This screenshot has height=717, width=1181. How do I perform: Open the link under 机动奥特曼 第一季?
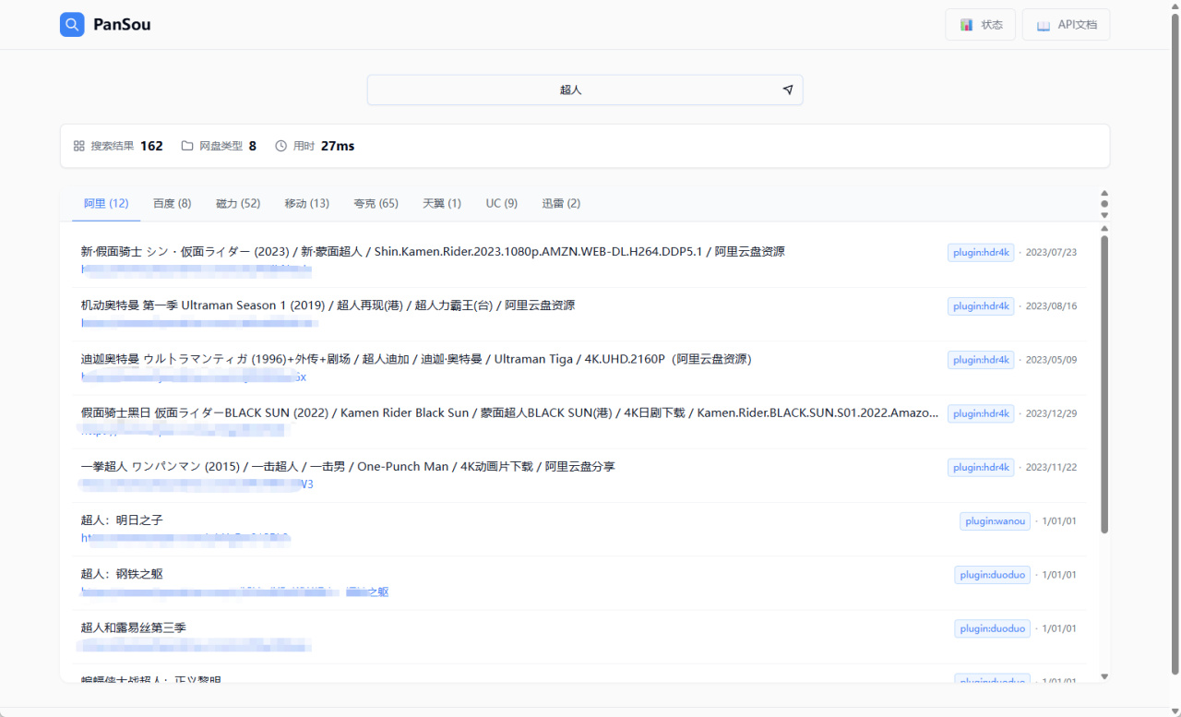click(x=199, y=323)
